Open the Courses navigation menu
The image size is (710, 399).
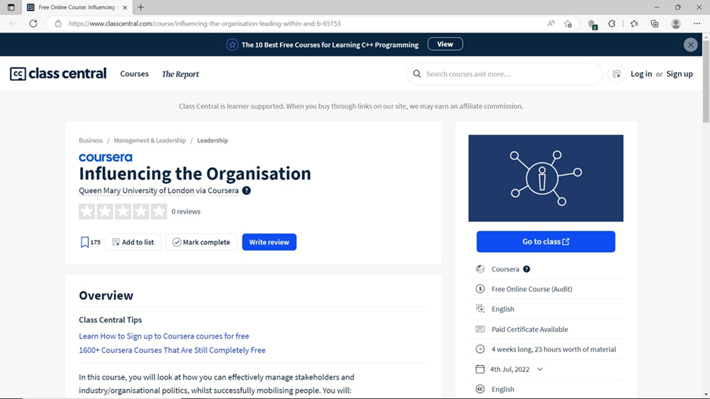[x=134, y=74]
